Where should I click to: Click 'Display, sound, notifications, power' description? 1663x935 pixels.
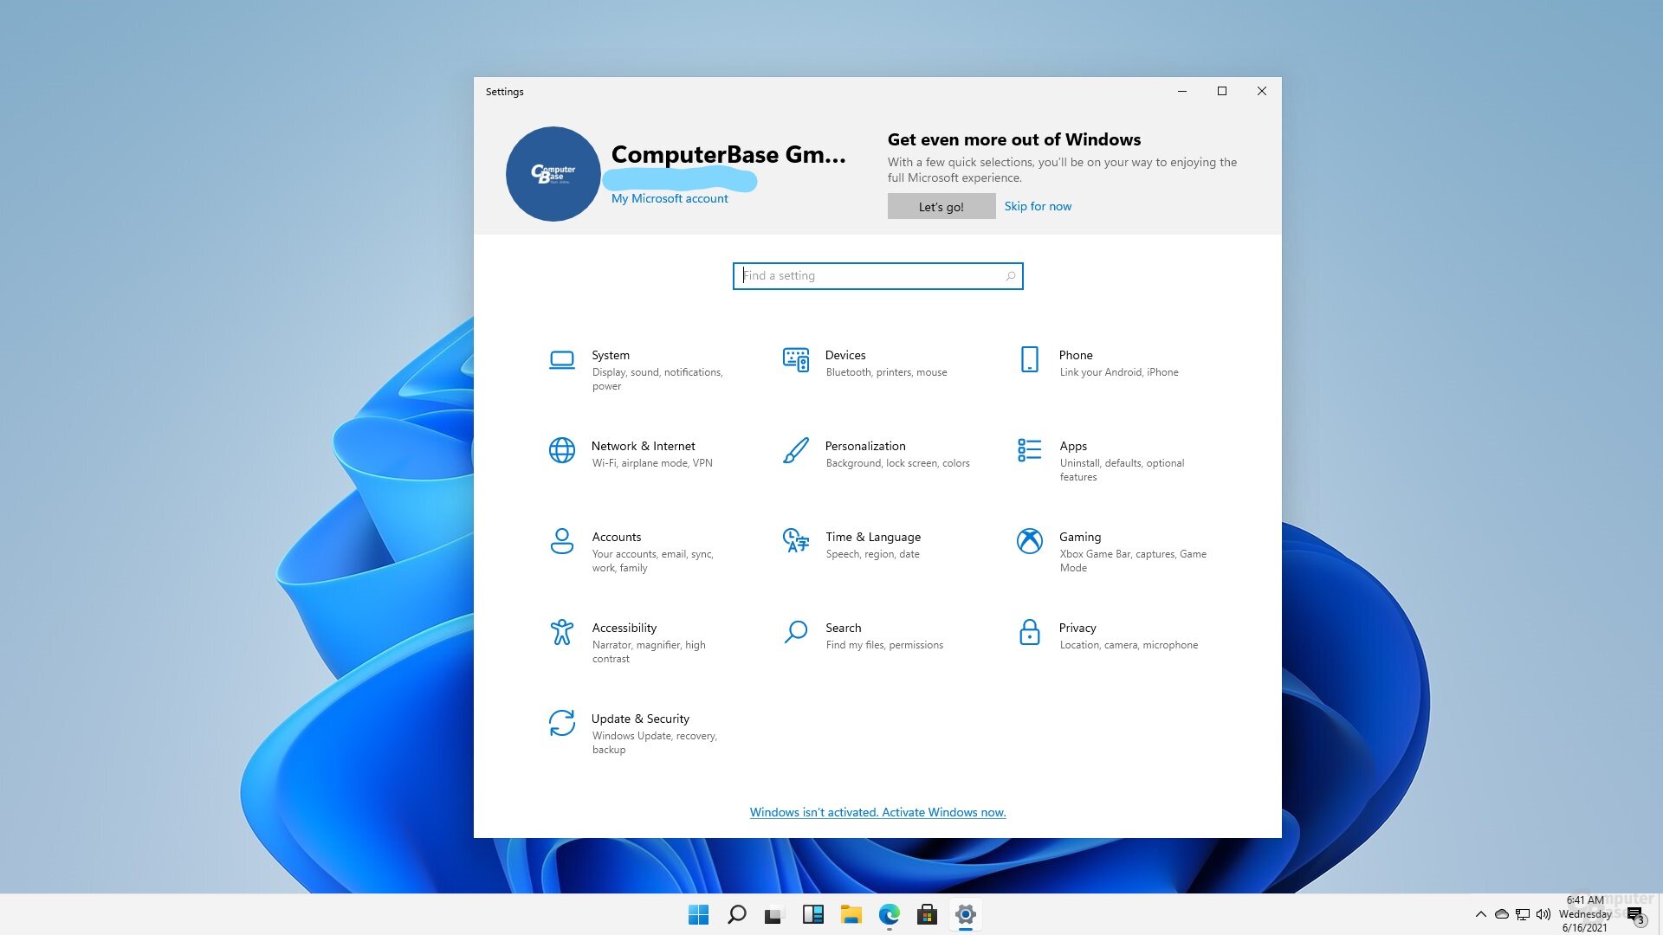[x=657, y=379]
